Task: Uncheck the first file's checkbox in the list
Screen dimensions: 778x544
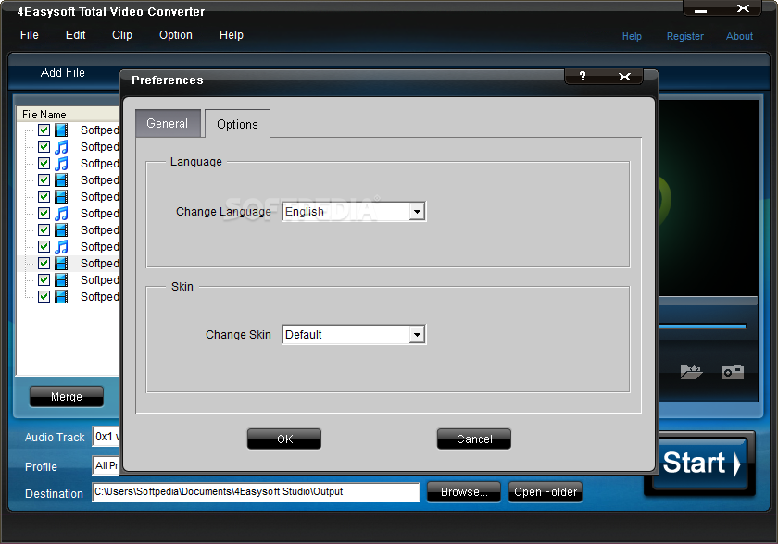Action: pos(44,130)
